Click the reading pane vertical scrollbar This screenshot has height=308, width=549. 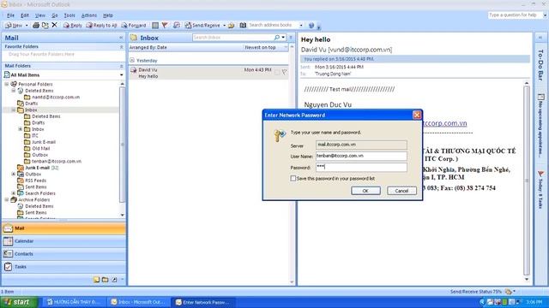pyautogui.click(x=527, y=180)
